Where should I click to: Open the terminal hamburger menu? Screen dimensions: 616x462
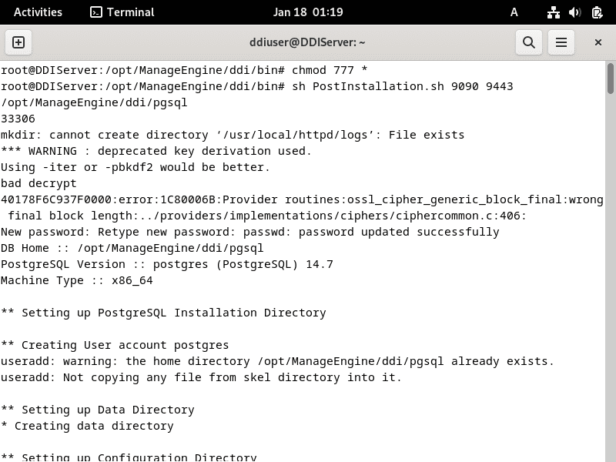click(561, 42)
